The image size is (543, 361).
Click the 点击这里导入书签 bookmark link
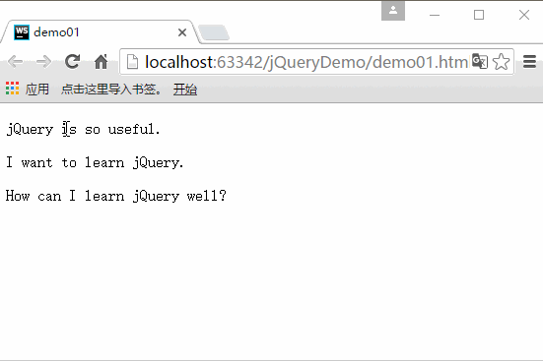110,90
